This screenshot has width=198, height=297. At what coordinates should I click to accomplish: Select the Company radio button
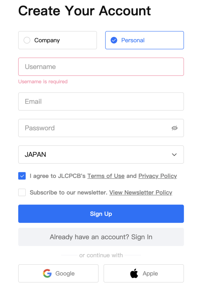point(27,40)
